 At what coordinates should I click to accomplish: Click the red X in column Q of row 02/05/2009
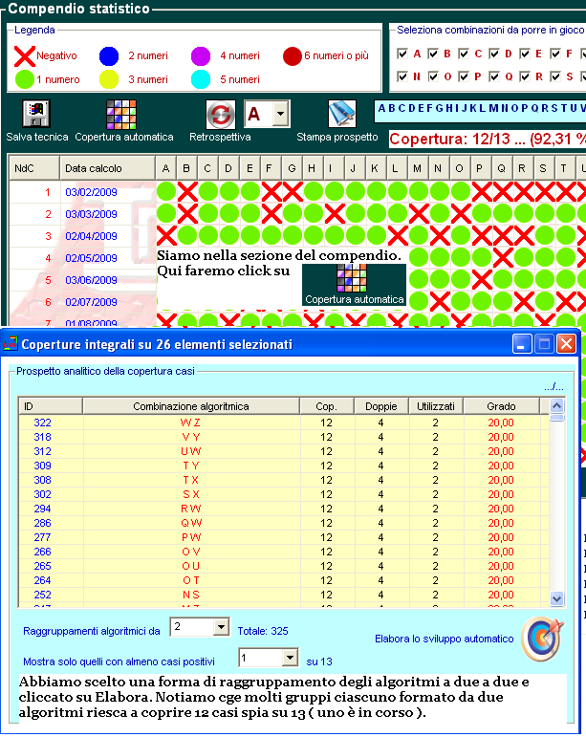tap(503, 257)
